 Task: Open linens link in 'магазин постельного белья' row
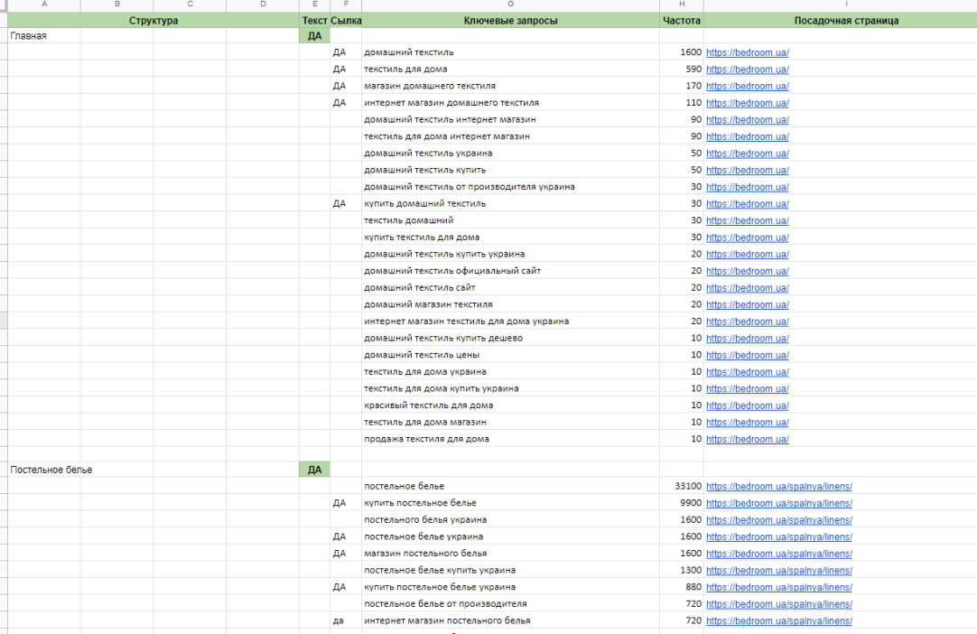coord(779,554)
